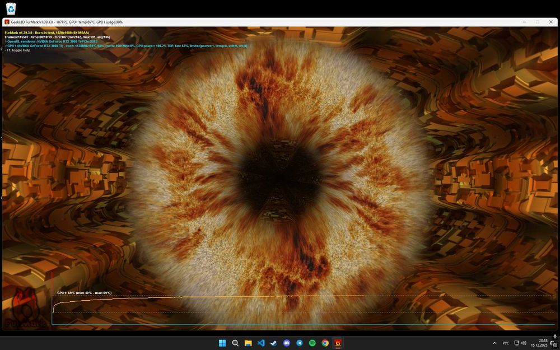Open taskbar Search

click(235, 343)
